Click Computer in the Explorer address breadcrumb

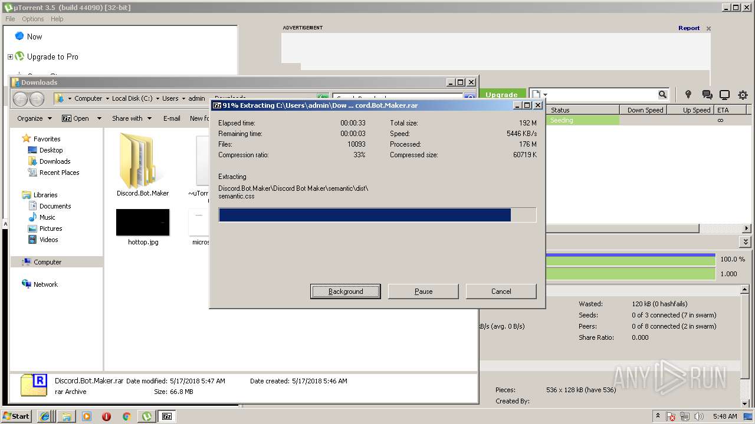pos(88,98)
